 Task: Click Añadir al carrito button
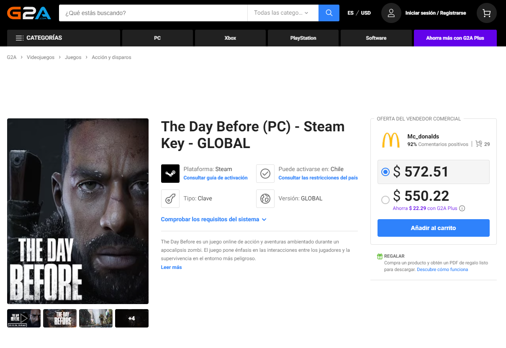pos(434,228)
